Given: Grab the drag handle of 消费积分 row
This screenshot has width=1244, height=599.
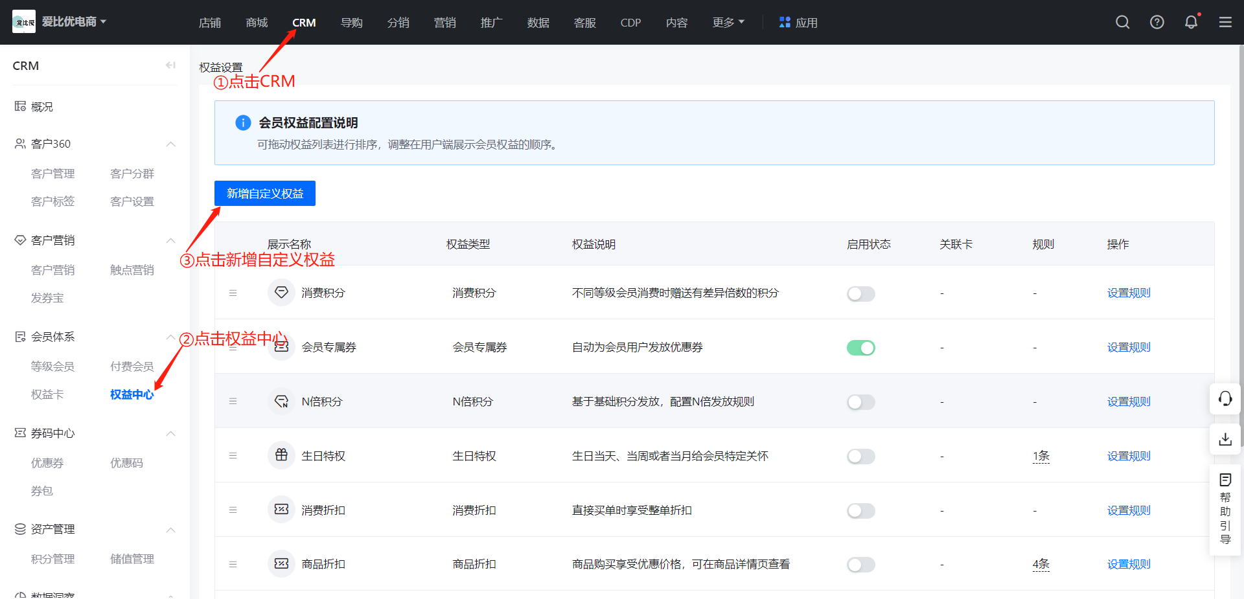Looking at the screenshot, I should (x=233, y=293).
